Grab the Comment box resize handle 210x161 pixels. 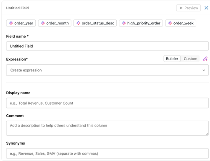pos(207,134)
